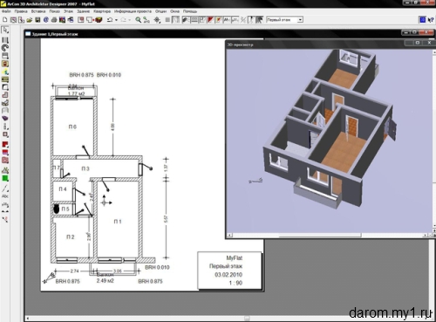Select the Abc text tool

point(5,196)
